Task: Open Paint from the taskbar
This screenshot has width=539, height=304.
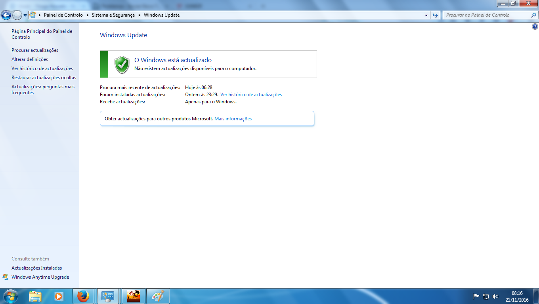Action: point(158,296)
